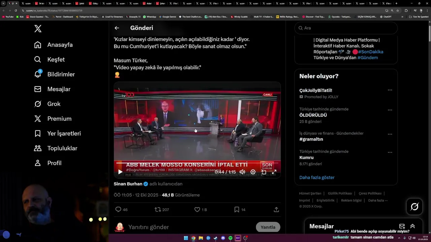Open Mesajlar from the sidebar
Screen dimensions: 431x242
tap(53, 89)
